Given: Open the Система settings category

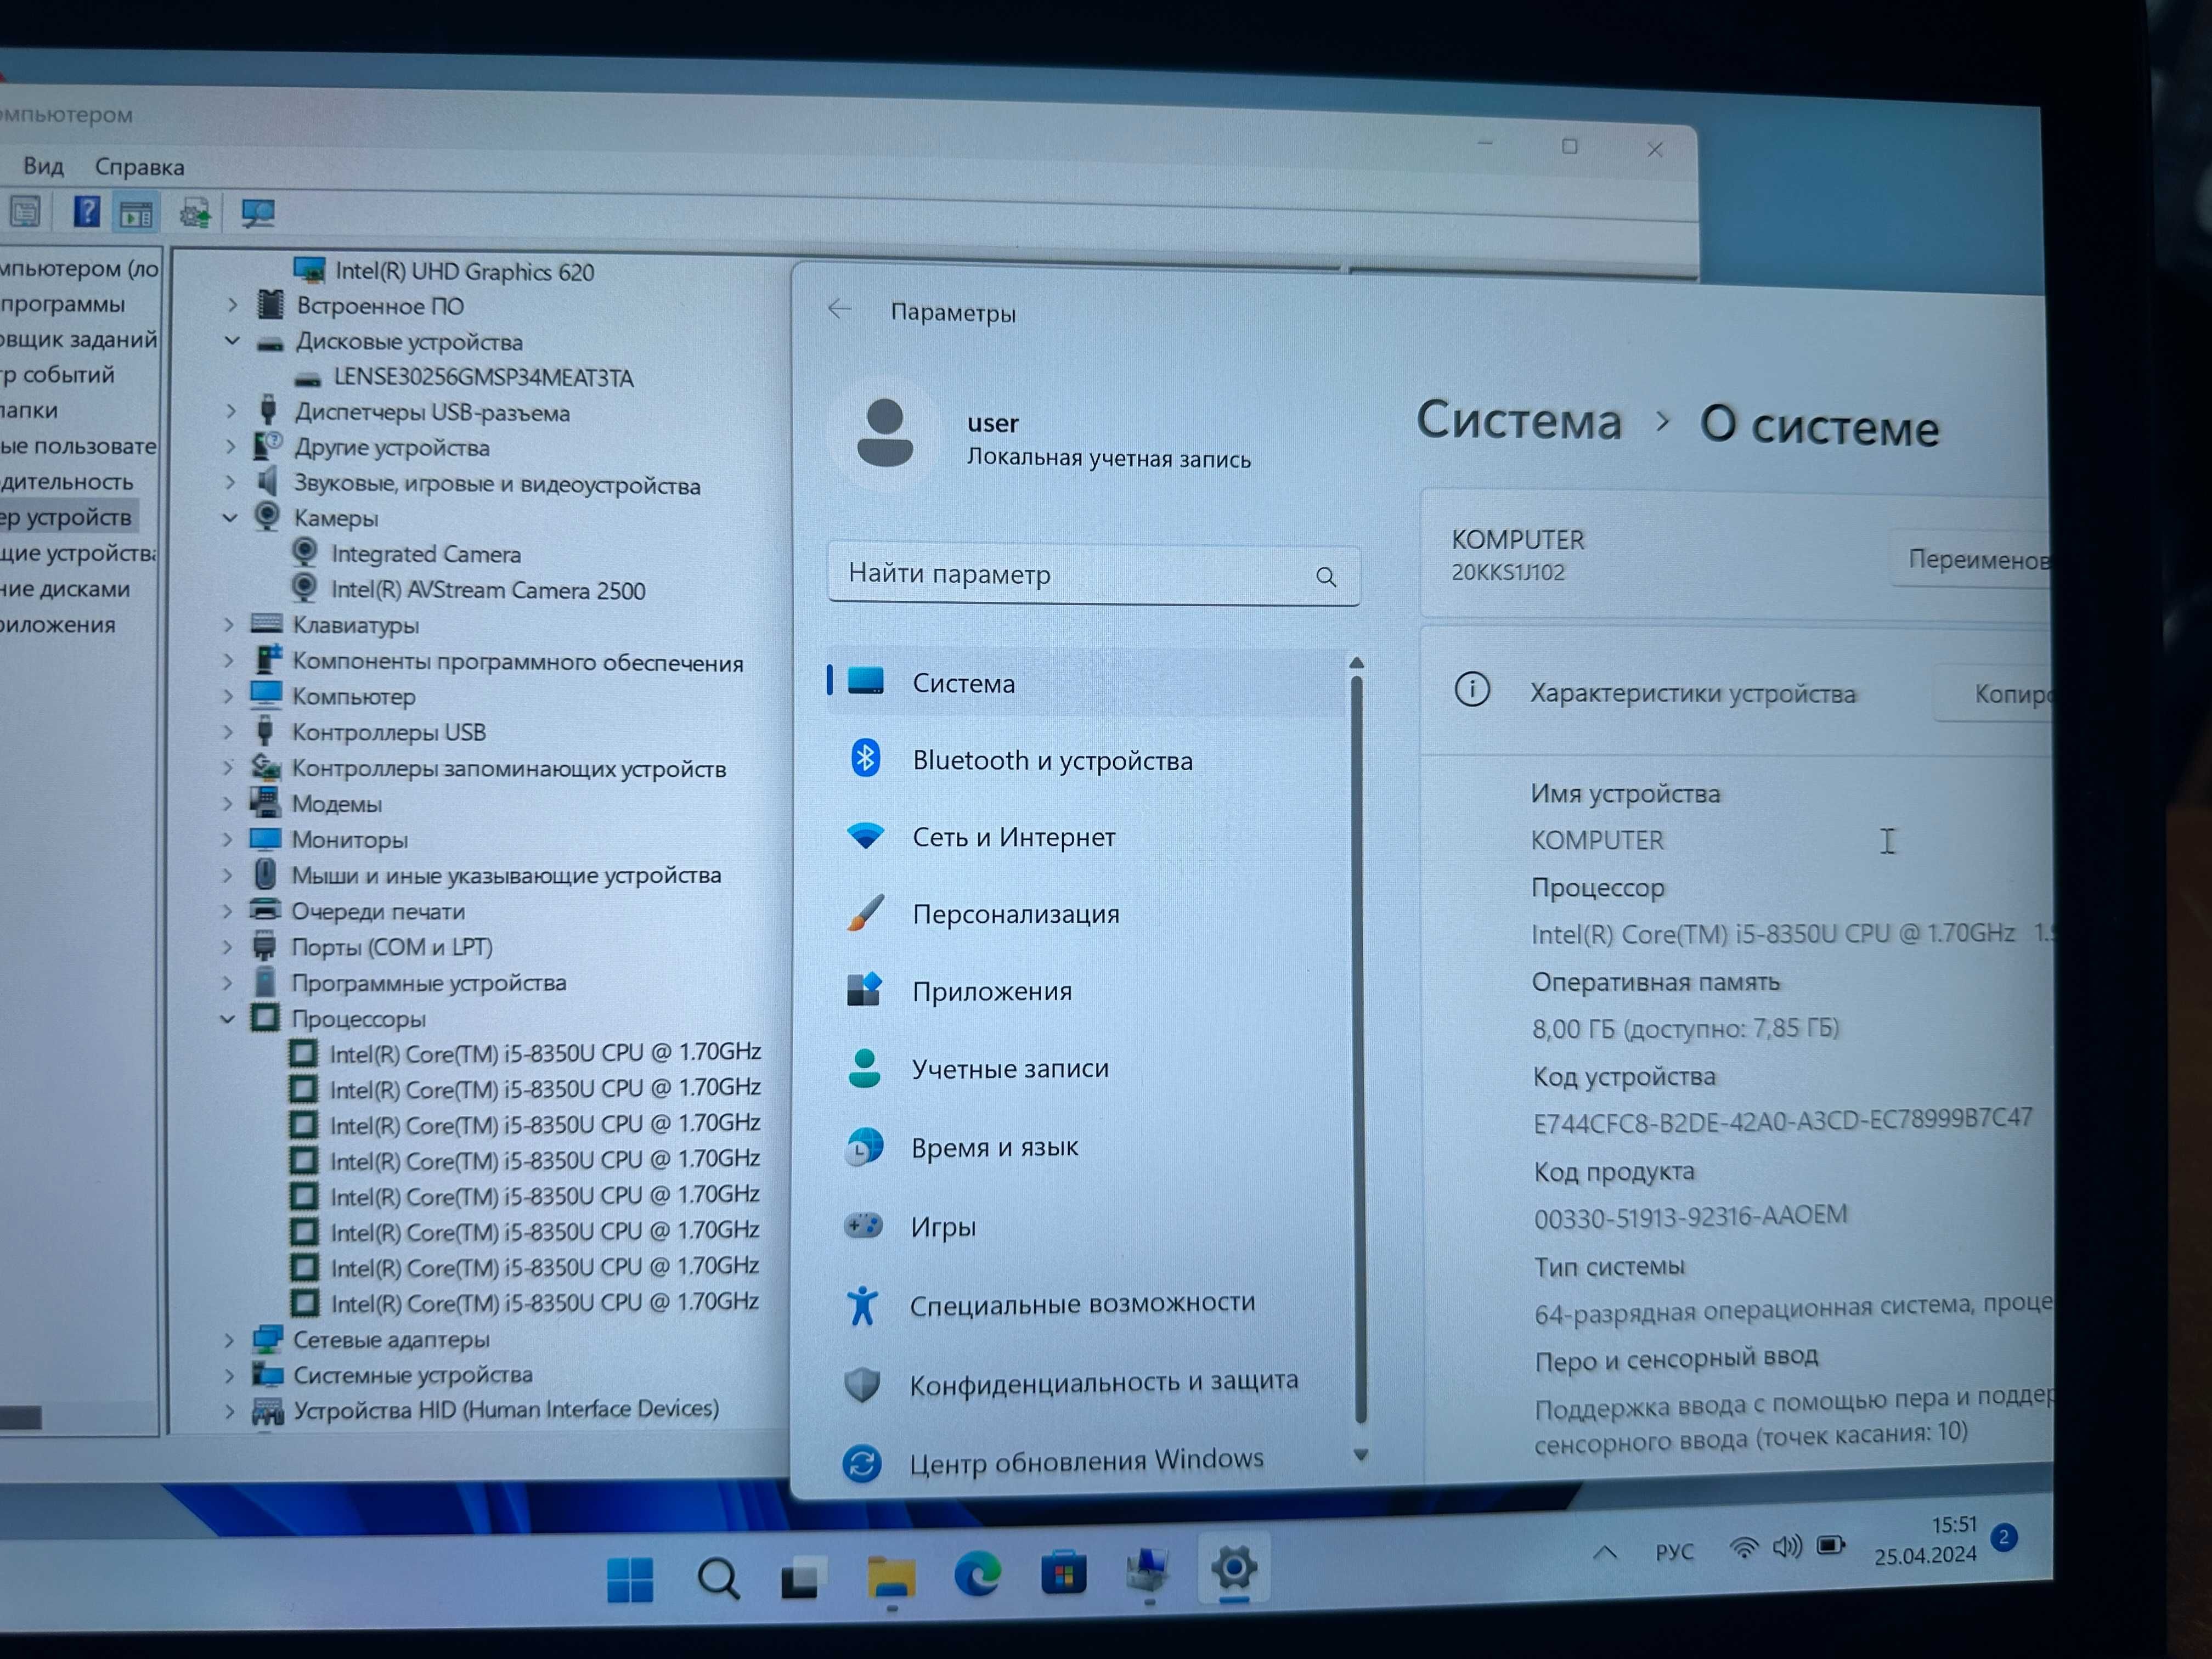Looking at the screenshot, I should pyautogui.click(x=1085, y=683).
